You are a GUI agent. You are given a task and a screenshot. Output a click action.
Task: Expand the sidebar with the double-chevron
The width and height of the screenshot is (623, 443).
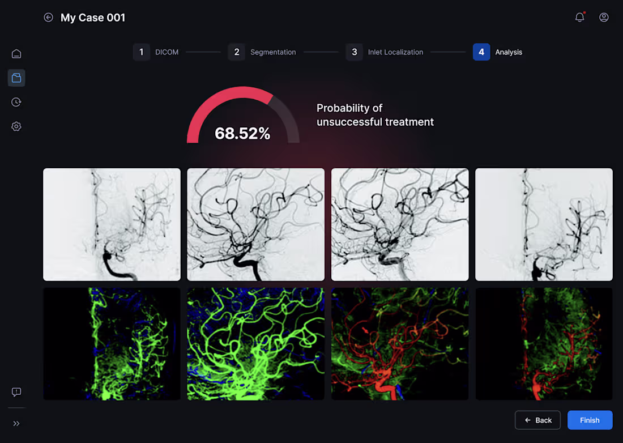pos(16,423)
